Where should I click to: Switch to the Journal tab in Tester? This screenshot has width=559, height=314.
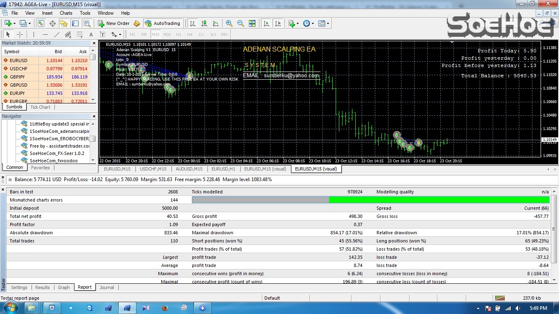(x=107, y=287)
